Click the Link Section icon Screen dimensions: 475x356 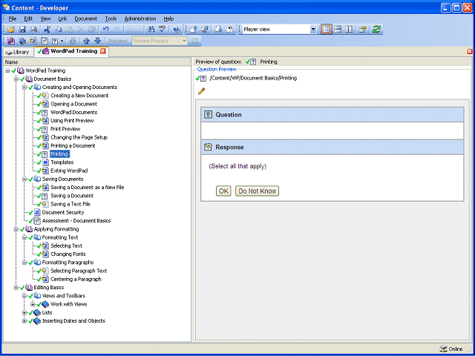pos(22,41)
